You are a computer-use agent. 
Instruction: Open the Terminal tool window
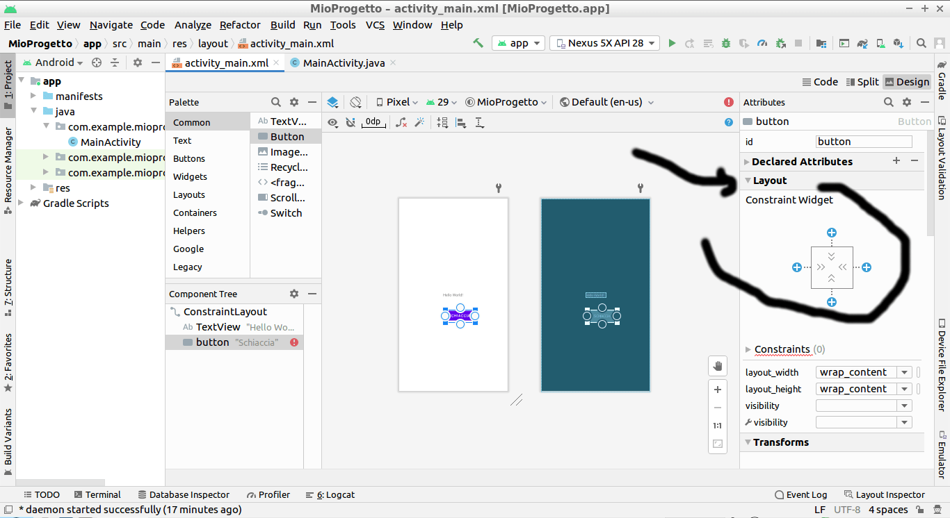point(97,495)
